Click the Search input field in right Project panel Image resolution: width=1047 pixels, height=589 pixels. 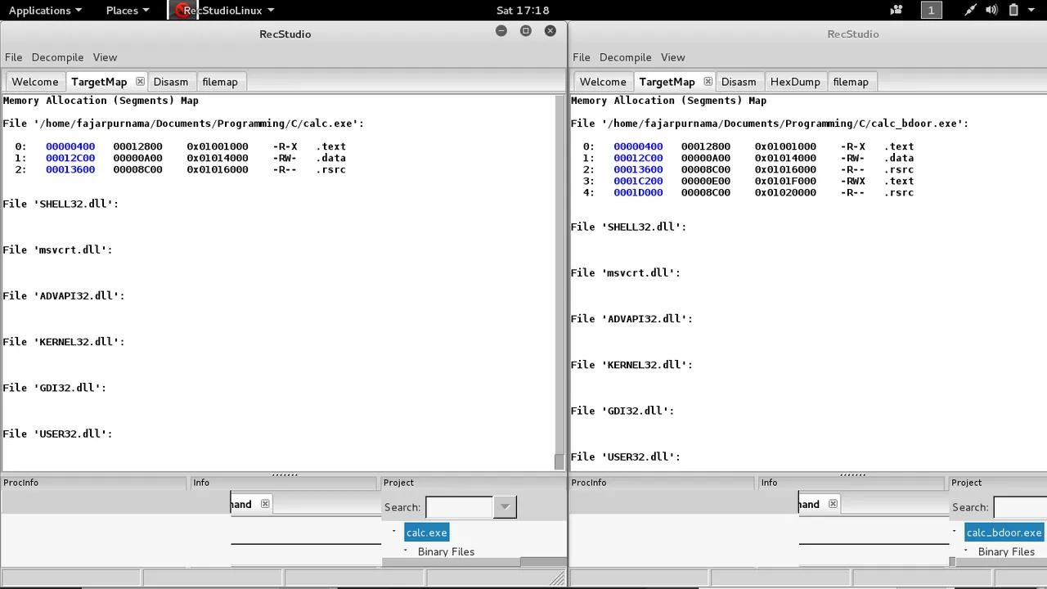click(x=1020, y=506)
